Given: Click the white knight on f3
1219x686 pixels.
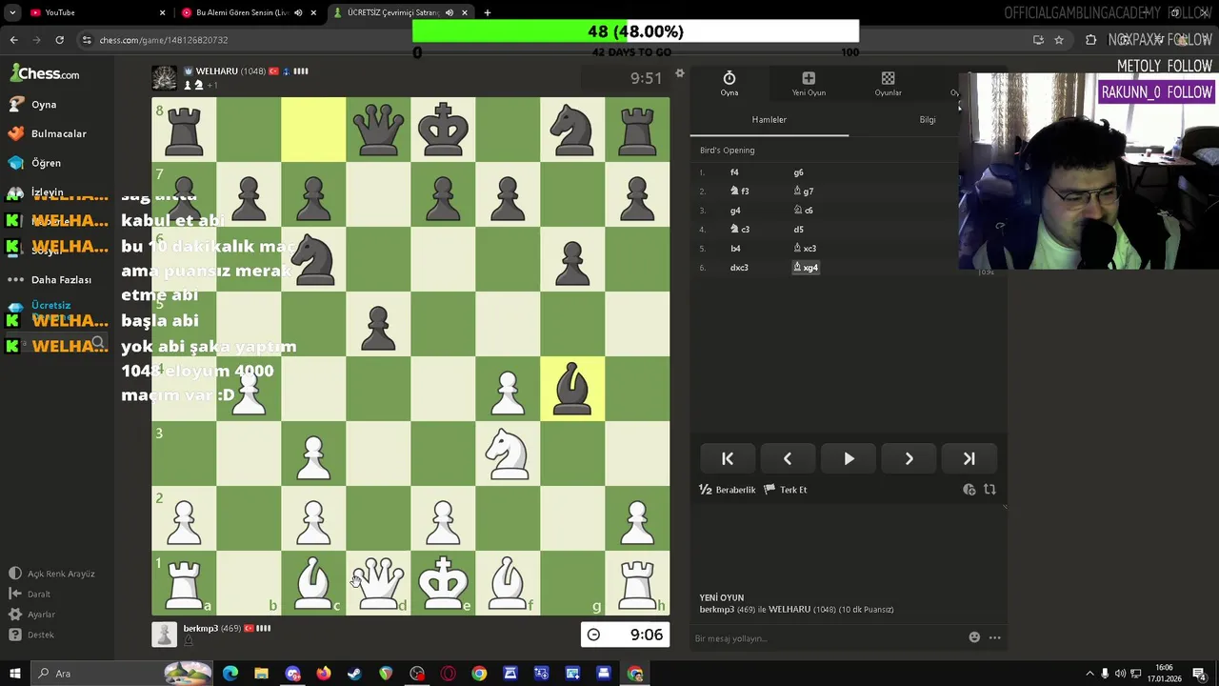Looking at the screenshot, I should coord(508,453).
